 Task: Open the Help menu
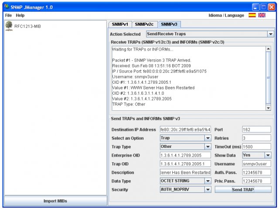point(20,15)
